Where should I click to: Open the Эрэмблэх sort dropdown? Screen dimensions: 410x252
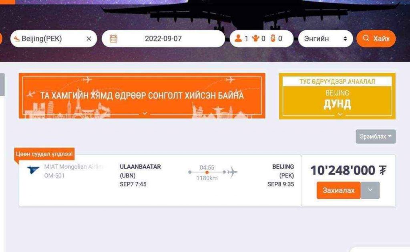(x=376, y=136)
